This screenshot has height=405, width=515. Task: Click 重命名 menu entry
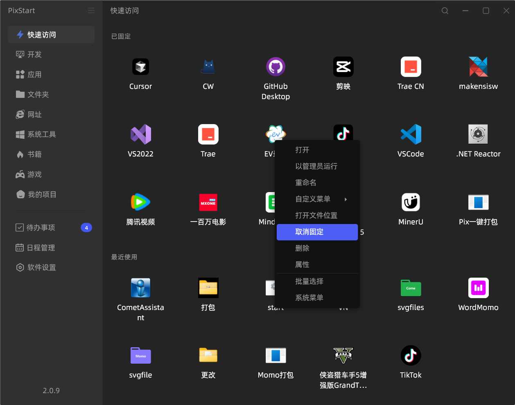click(317, 183)
